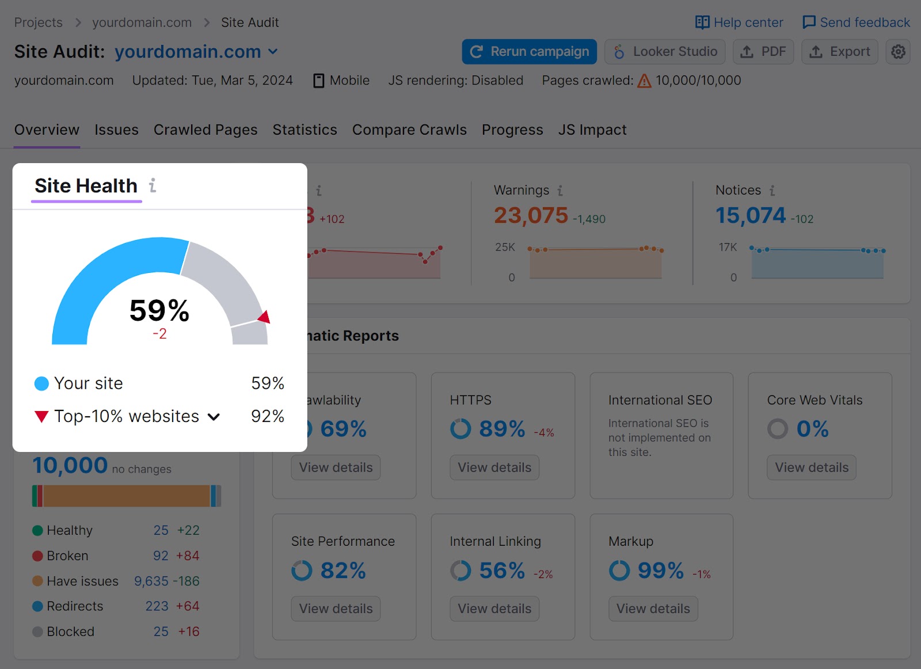Image resolution: width=921 pixels, height=669 pixels.
Task: Click the Export upload icon
Action: [x=815, y=51]
